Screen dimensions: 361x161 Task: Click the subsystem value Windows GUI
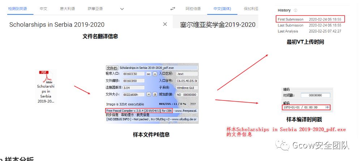(187, 88)
